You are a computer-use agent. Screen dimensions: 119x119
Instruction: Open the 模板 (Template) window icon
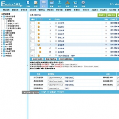click(x=52, y=3)
